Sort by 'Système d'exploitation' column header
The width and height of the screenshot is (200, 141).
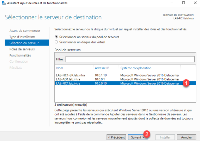click(136, 68)
